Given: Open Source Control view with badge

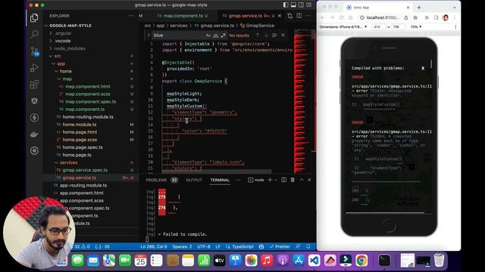Looking at the screenshot, I should (x=35, y=51).
